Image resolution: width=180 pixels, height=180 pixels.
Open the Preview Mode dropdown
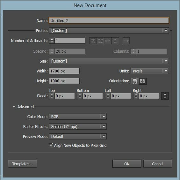pyautogui.click(x=78, y=136)
